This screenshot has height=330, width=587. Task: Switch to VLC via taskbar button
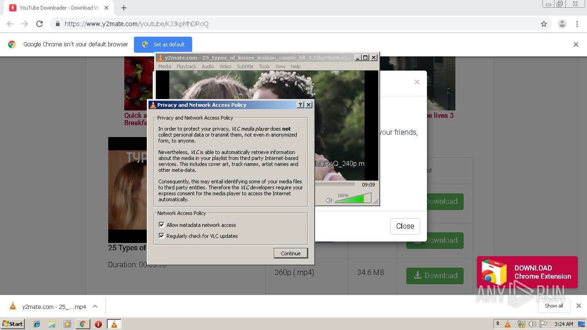point(114,324)
